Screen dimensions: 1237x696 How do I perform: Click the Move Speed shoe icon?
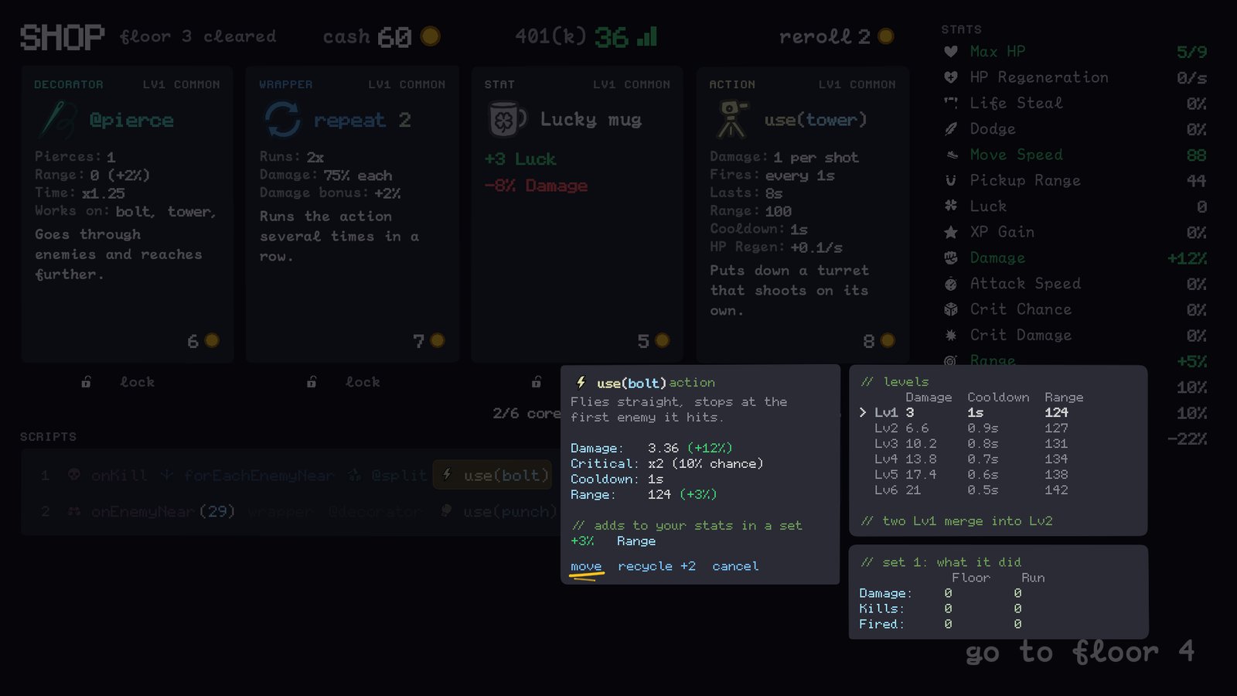(951, 155)
